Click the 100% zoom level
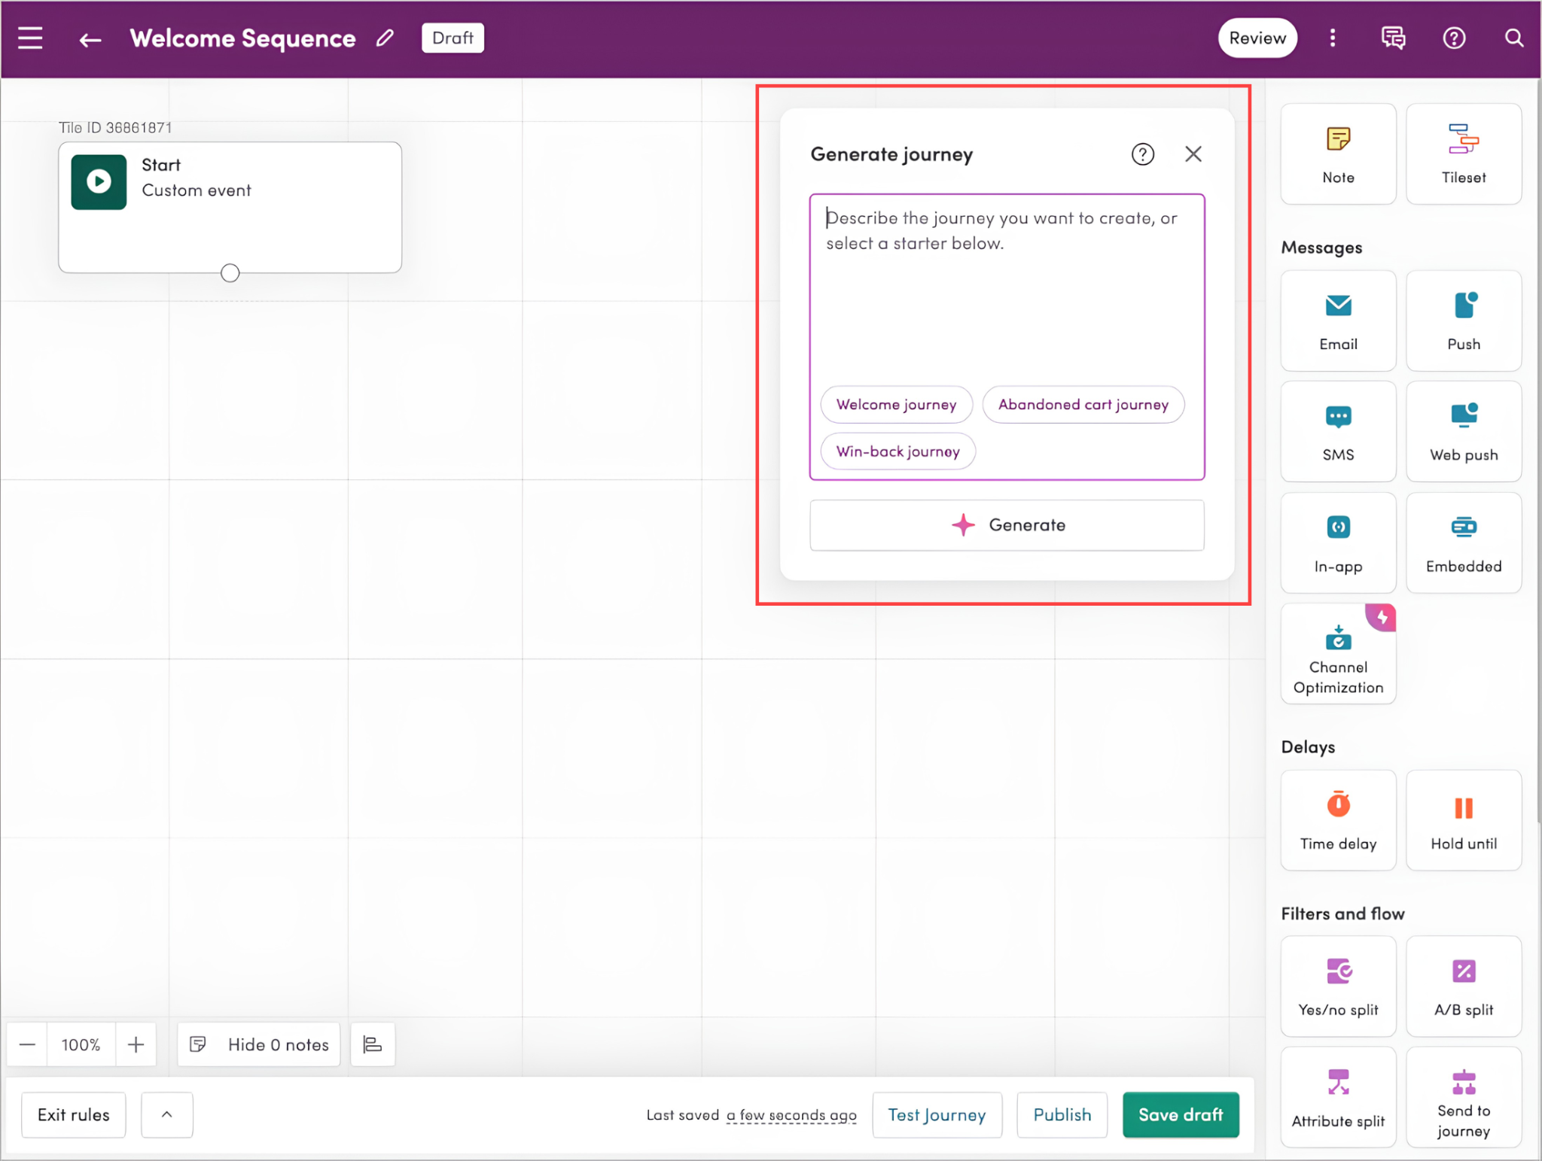Screen dimensions: 1542x1161 point(81,1044)
